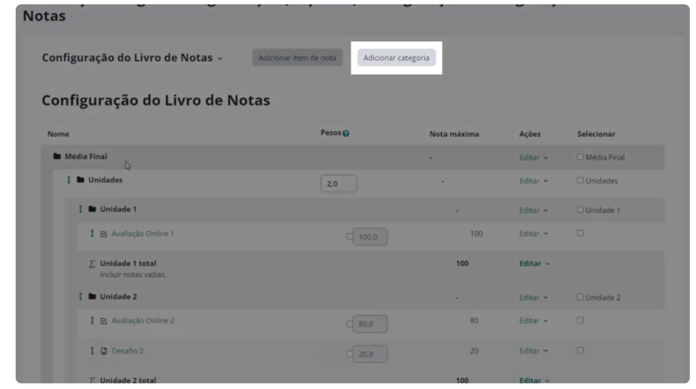
Task: Click the assignment icon beside Desafio 2
Action: pyautogui.click(x=103, y=351)
